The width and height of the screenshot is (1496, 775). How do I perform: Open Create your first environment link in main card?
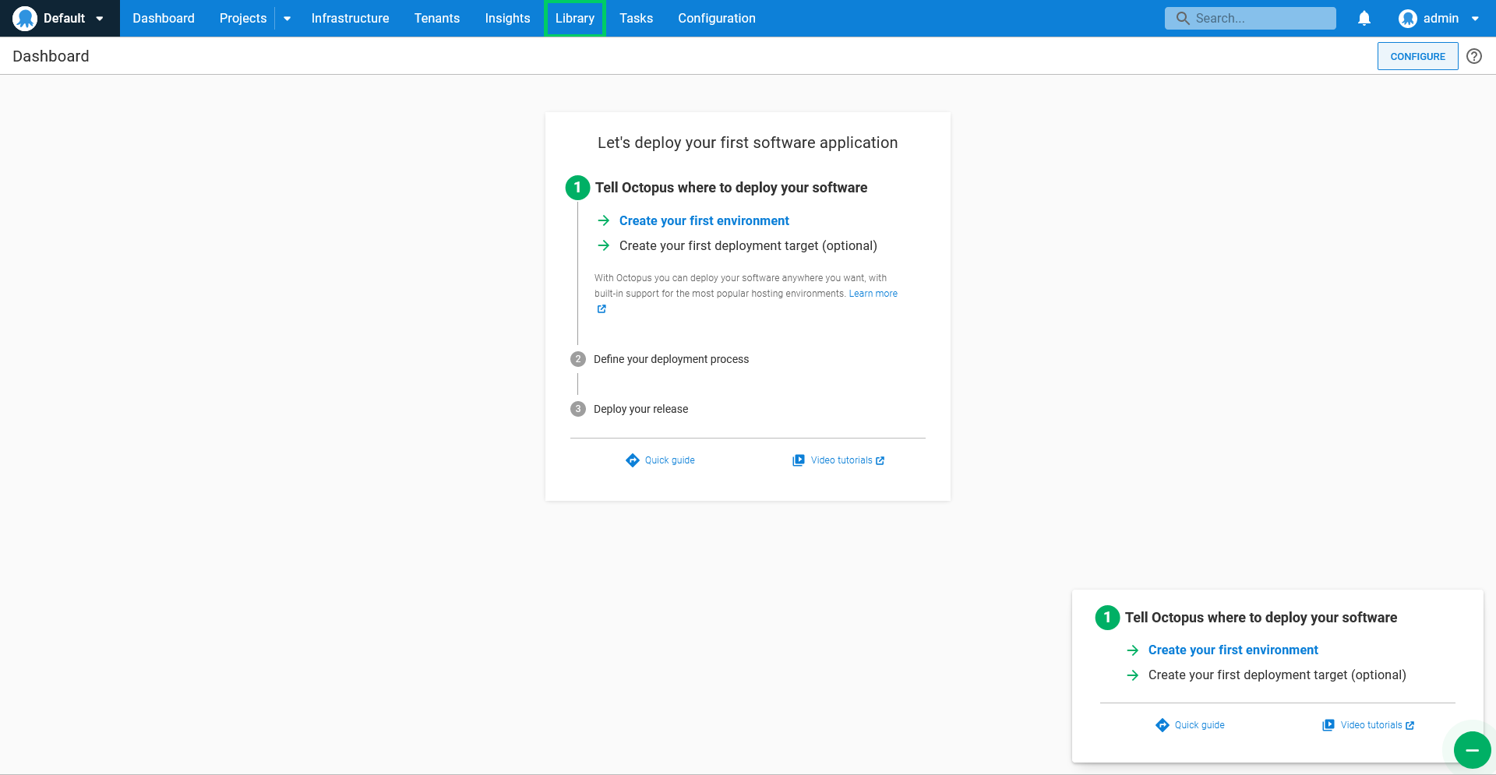(x=704, y=220)
